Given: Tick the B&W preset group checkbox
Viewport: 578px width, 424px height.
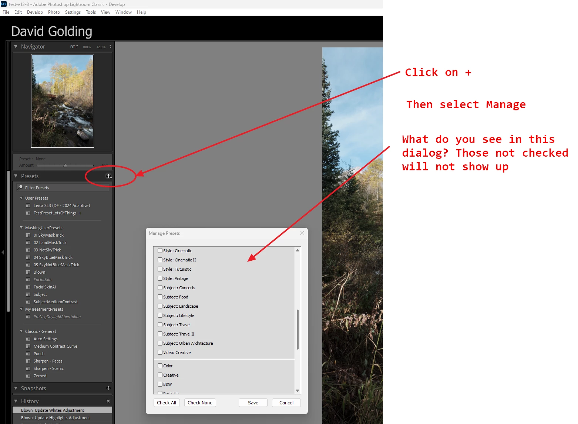Looking at the screenshot, I should pos(160,384).
